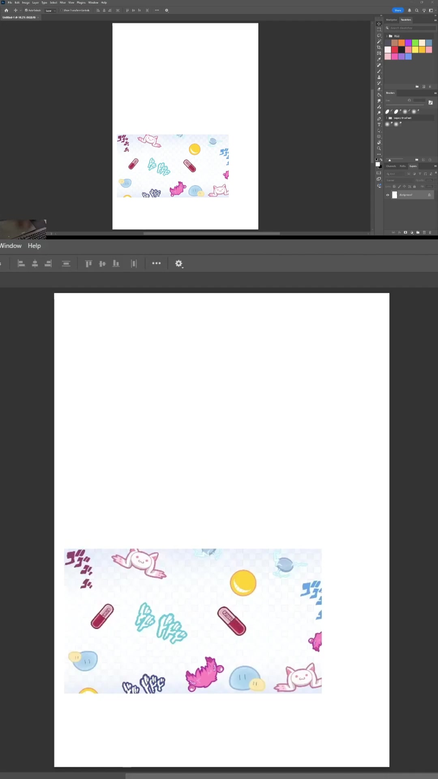438x779 pixels.
Task: Switch to the Channels tab
Action: [391, 166]
